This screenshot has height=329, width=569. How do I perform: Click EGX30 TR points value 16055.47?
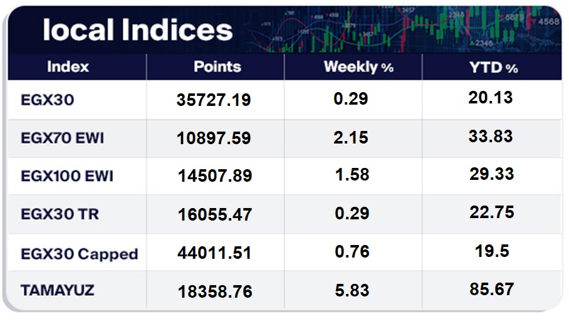(x=215, y=214)
